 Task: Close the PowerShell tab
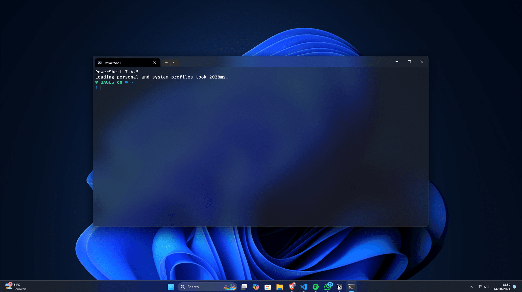point(154,63)
